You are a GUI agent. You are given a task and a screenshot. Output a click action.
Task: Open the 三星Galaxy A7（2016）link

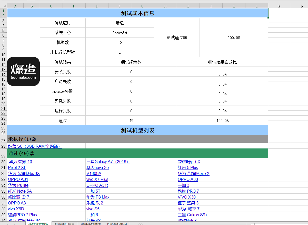108,162
